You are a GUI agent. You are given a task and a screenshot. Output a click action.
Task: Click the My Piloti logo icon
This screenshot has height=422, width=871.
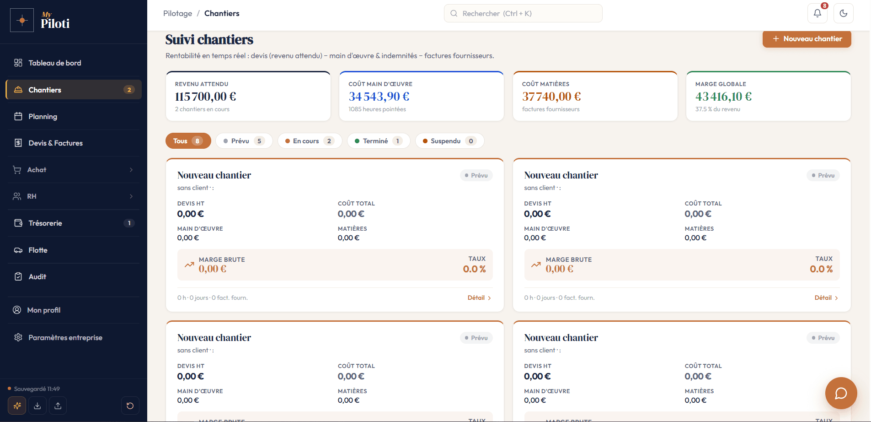click(x=22, y=20)
